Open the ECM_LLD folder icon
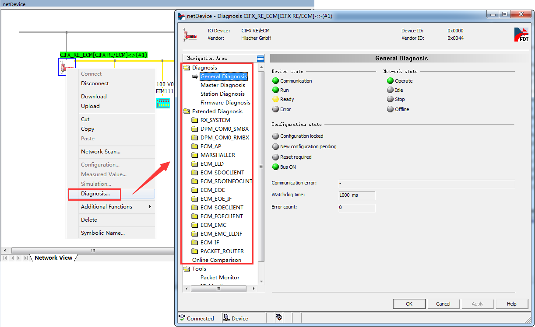Viewport: 535px width, 327px height. 195,164
